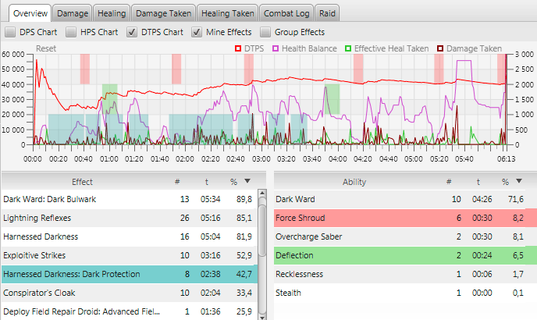537x320 pixels.
Task: Click the abilities table # column header
Action: pyautogui.click(x=449, y=182)
